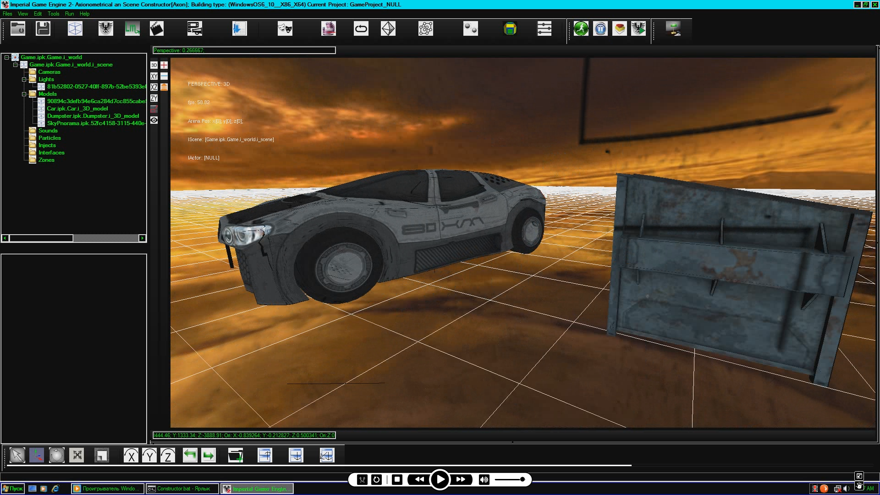The image size is (880, 495).
Task: Click the loop icon in top toolbar
Action: click(361, 28)
